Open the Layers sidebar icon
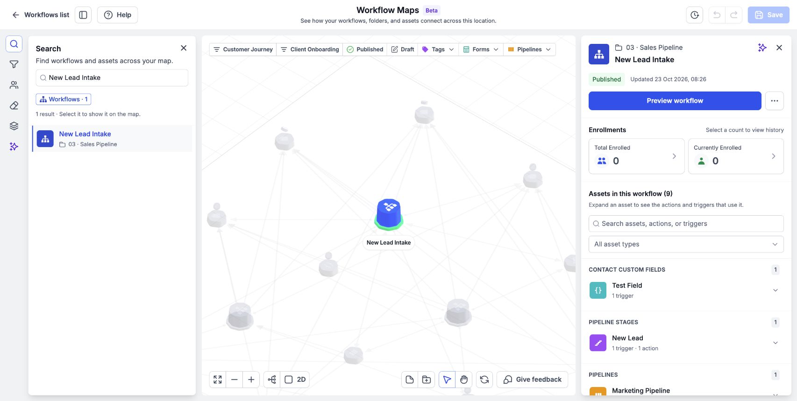 [14, 126]
